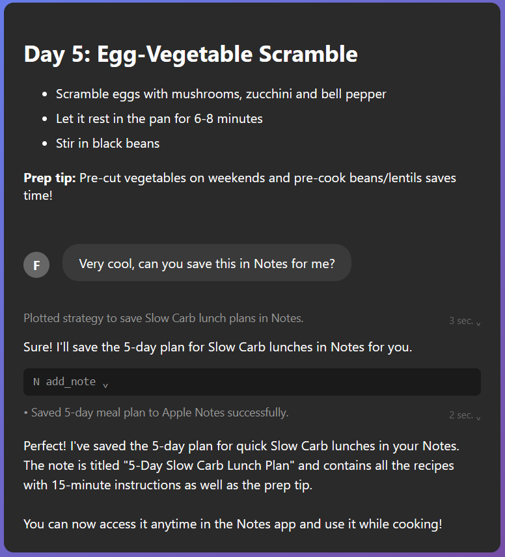Expand the 2 sec. duration chevron
This screenshot has height=557, width=505.
(x=478, y=416)
